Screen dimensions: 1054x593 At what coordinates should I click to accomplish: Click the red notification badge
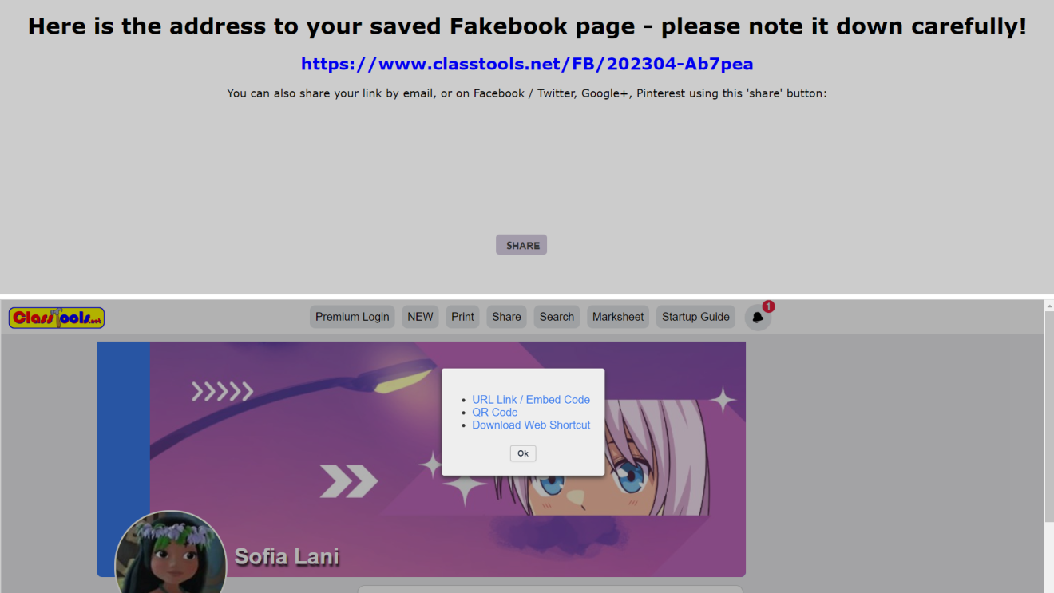click(768, 306)
